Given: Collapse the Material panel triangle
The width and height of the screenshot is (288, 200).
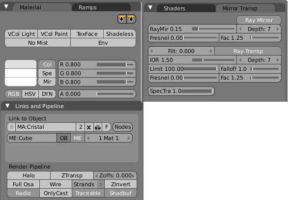Looking at the screenshot, I should pyautogui.click(x=6, y=7).
